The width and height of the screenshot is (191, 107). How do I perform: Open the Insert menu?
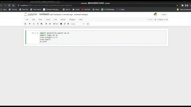click(48, 20)
